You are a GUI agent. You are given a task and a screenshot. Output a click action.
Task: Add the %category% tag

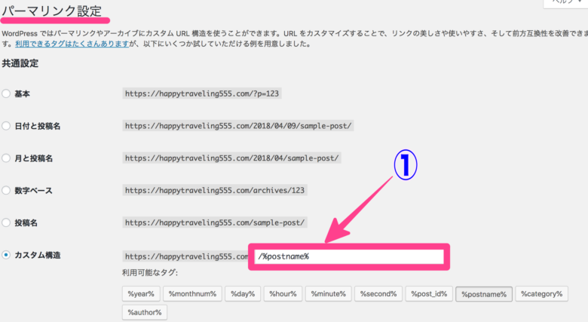click(x=541, y=294)
